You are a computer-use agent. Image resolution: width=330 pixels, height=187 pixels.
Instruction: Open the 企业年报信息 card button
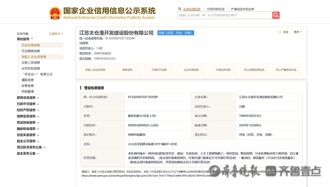click(191, 70)
